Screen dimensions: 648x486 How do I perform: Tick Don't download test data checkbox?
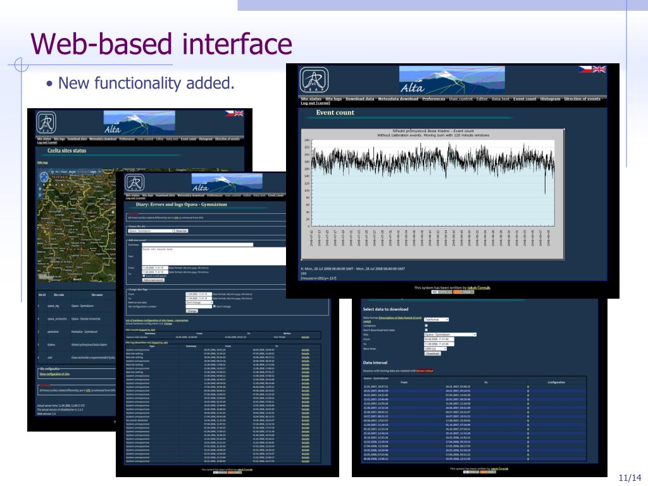426,330
